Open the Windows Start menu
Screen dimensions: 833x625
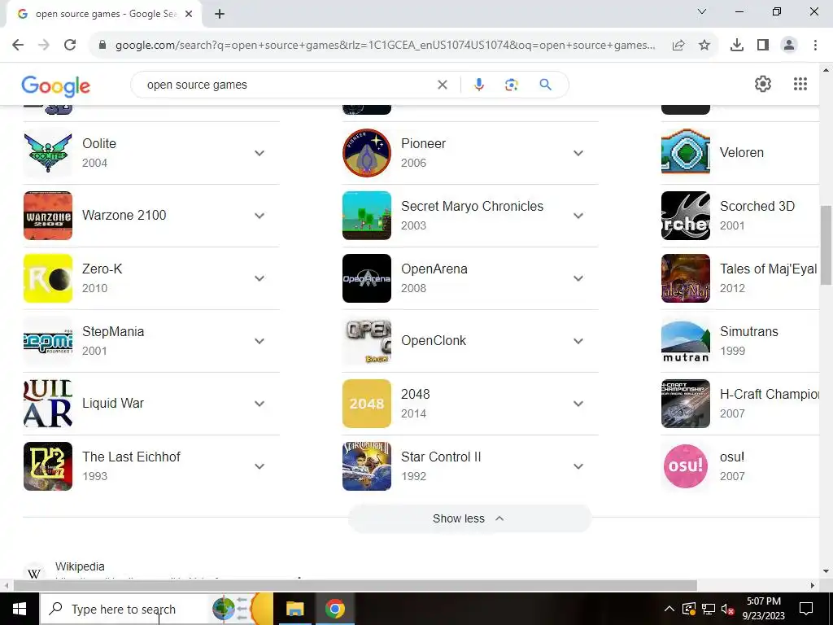20,609
